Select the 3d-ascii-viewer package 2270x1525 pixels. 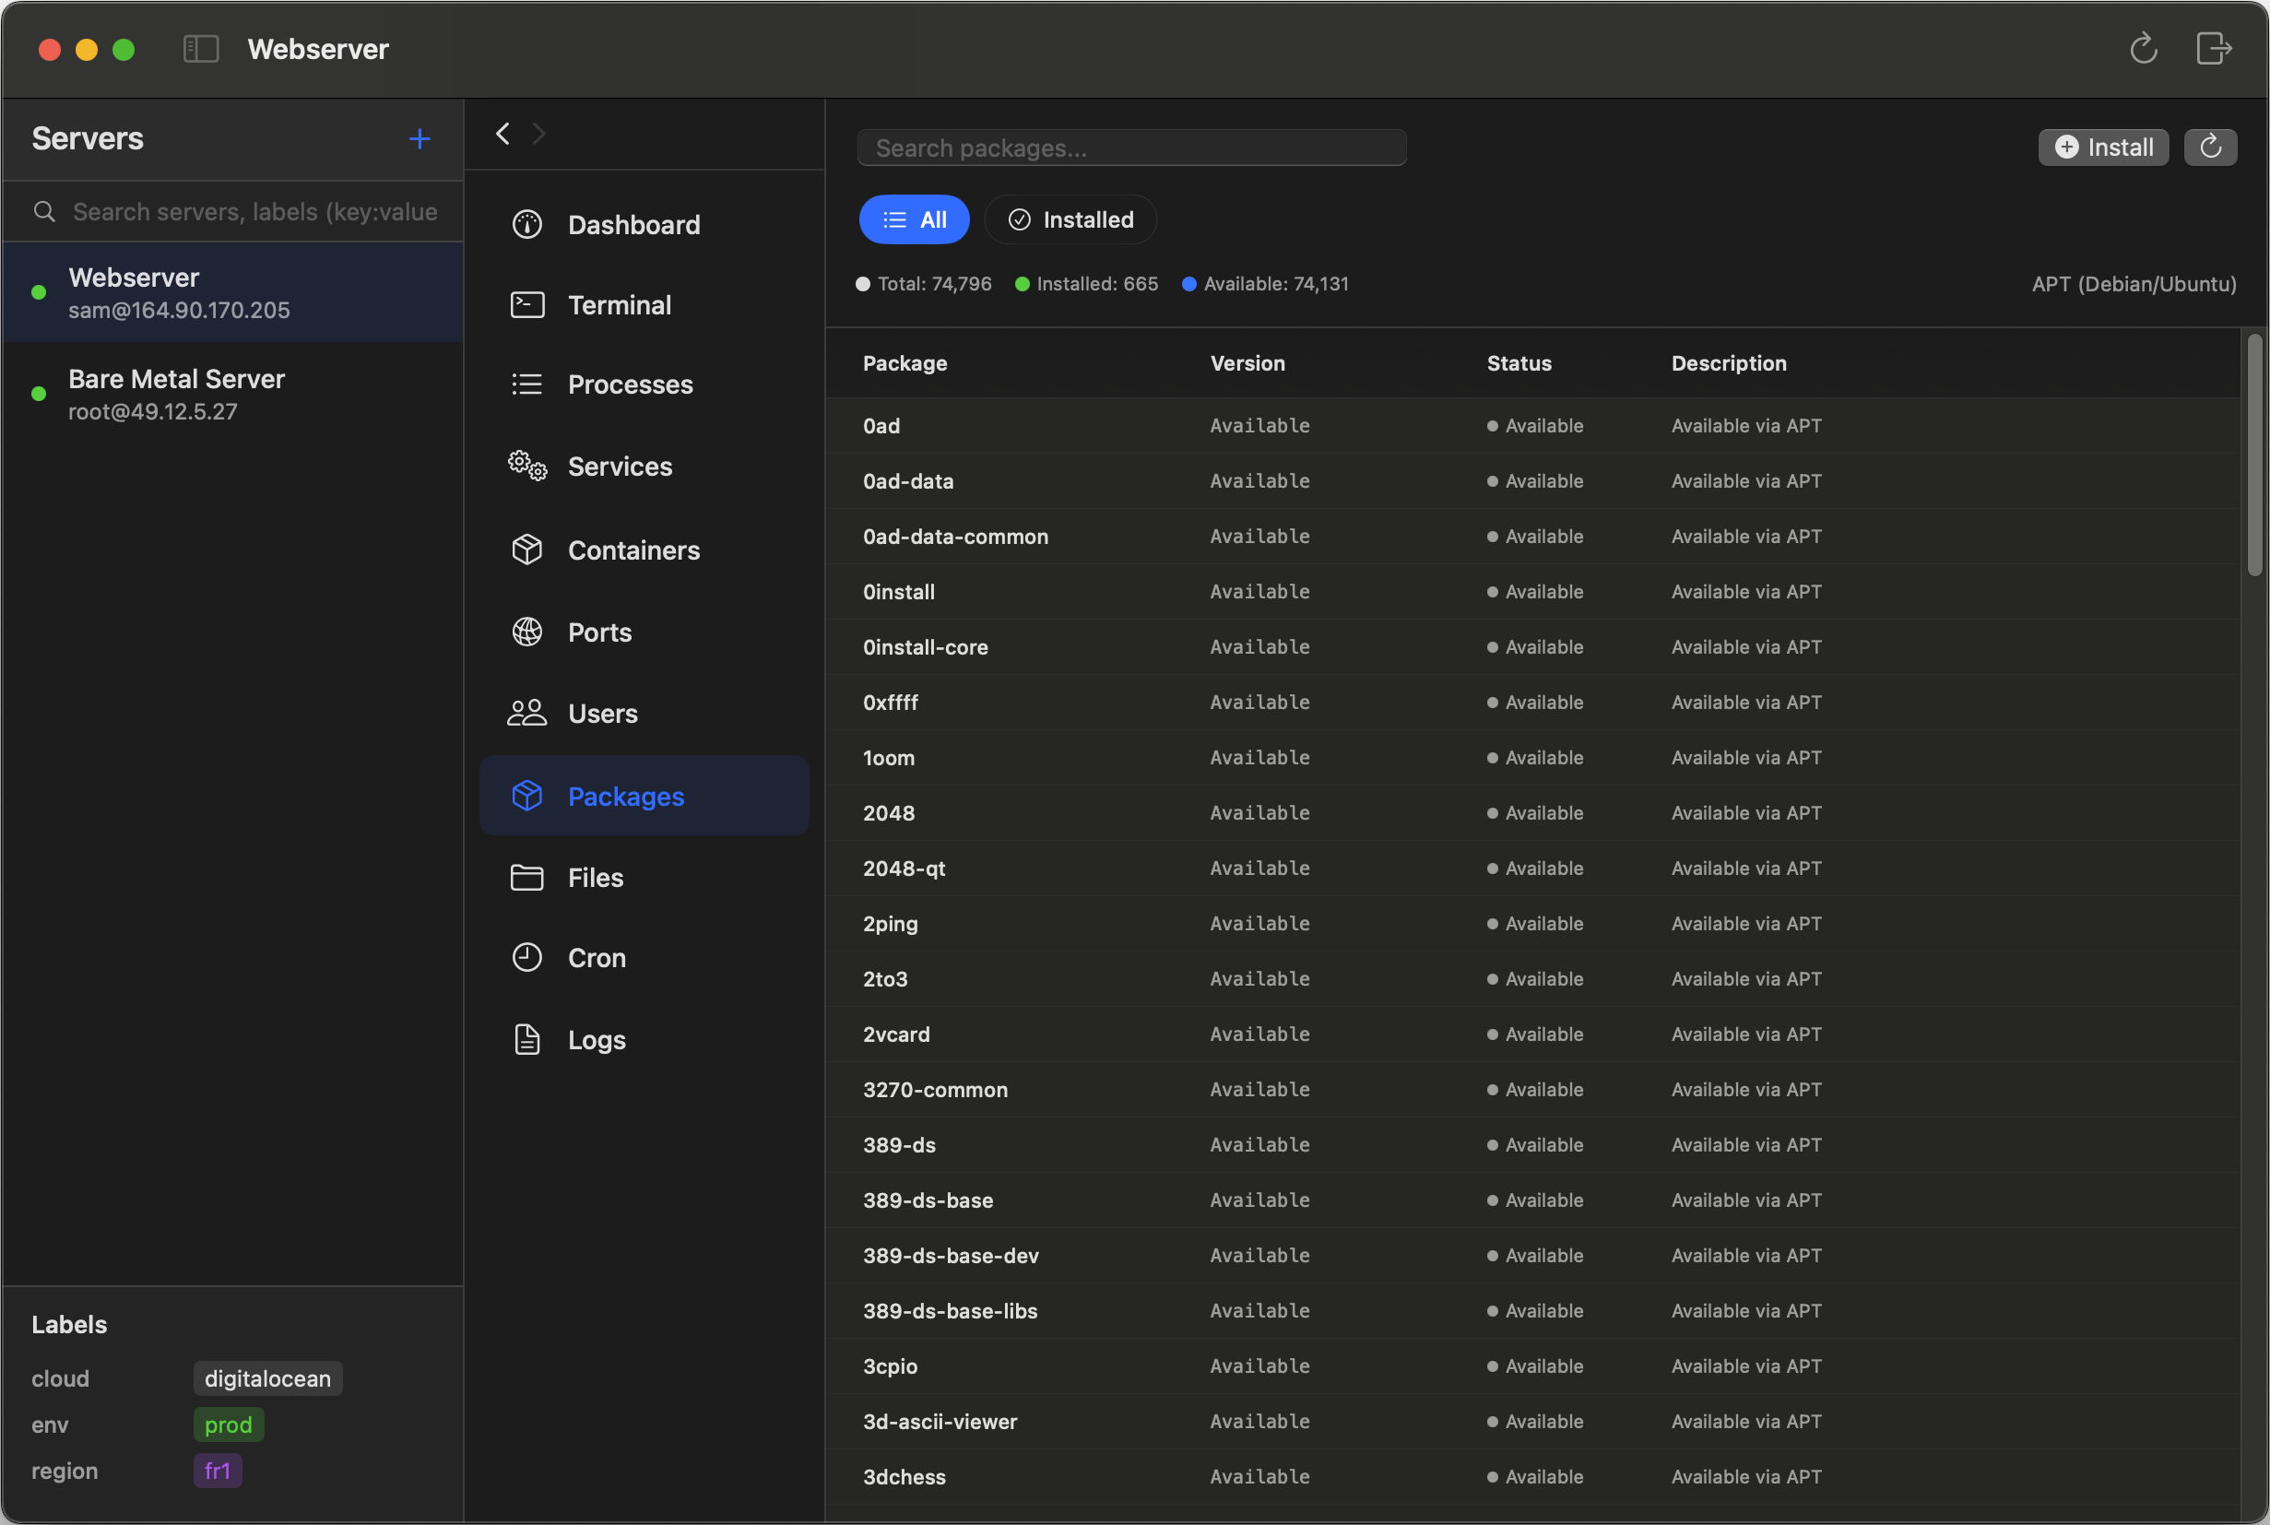(1532, 1422)
